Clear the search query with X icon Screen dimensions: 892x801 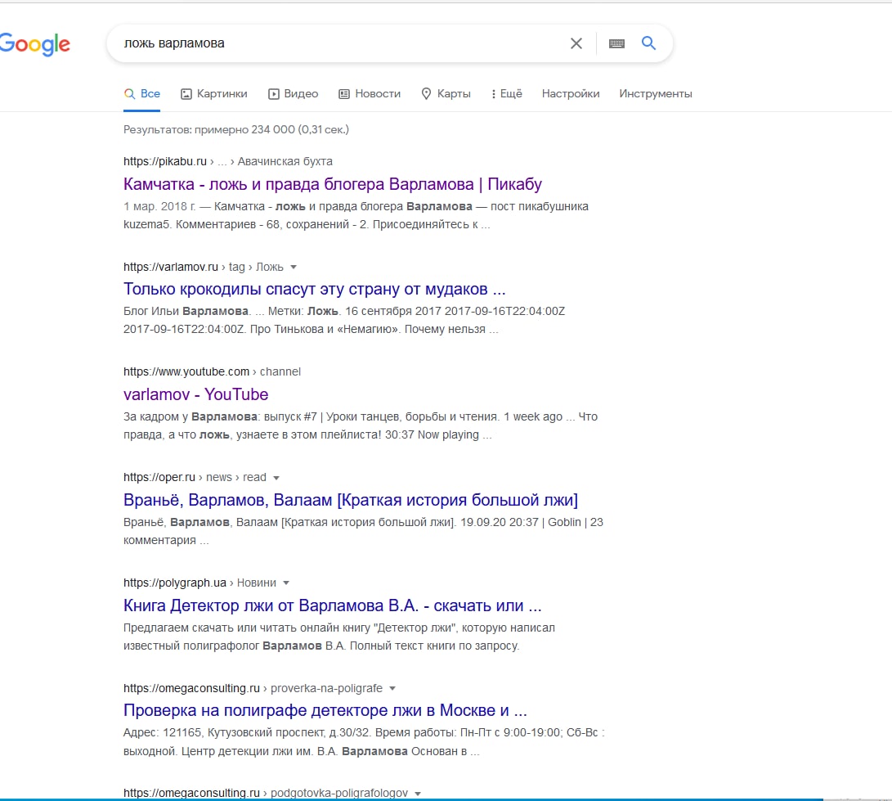(x=576, y=43)
